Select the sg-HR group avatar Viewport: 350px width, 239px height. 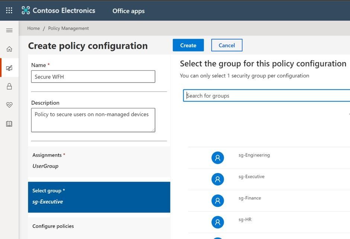[217, 222]
